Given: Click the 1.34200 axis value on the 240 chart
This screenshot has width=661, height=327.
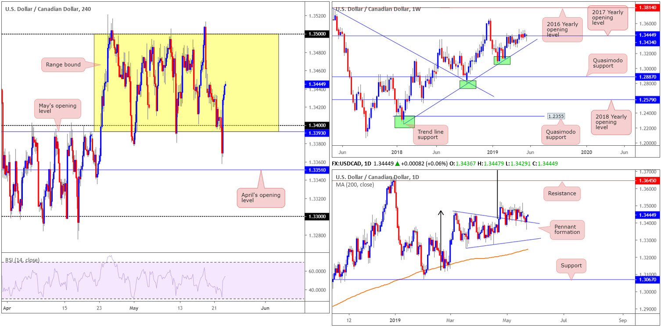Looking at the screenshot, I should click(318, 107).
